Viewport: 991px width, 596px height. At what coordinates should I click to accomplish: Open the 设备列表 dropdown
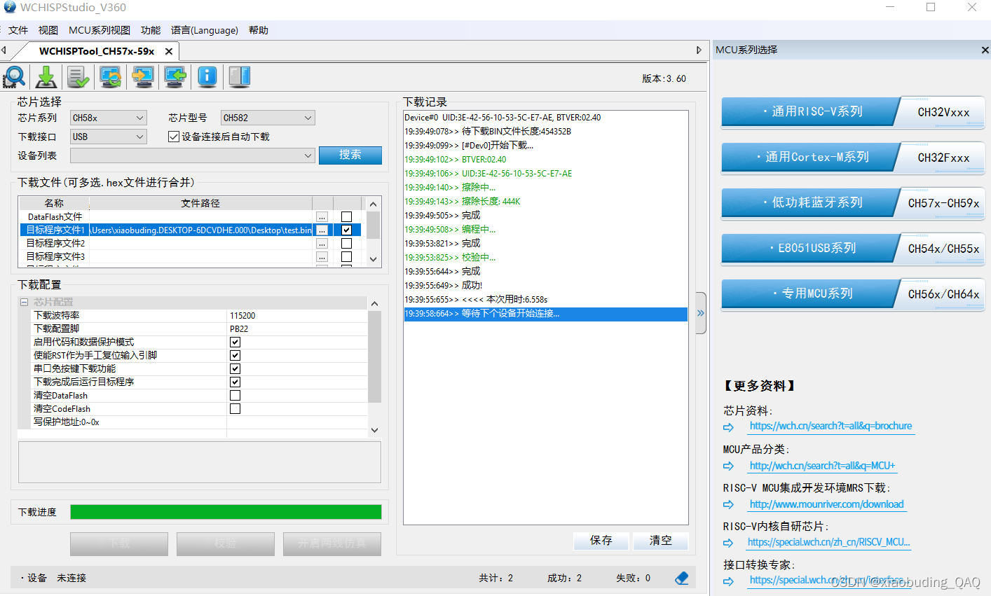[x=193, y=155]
